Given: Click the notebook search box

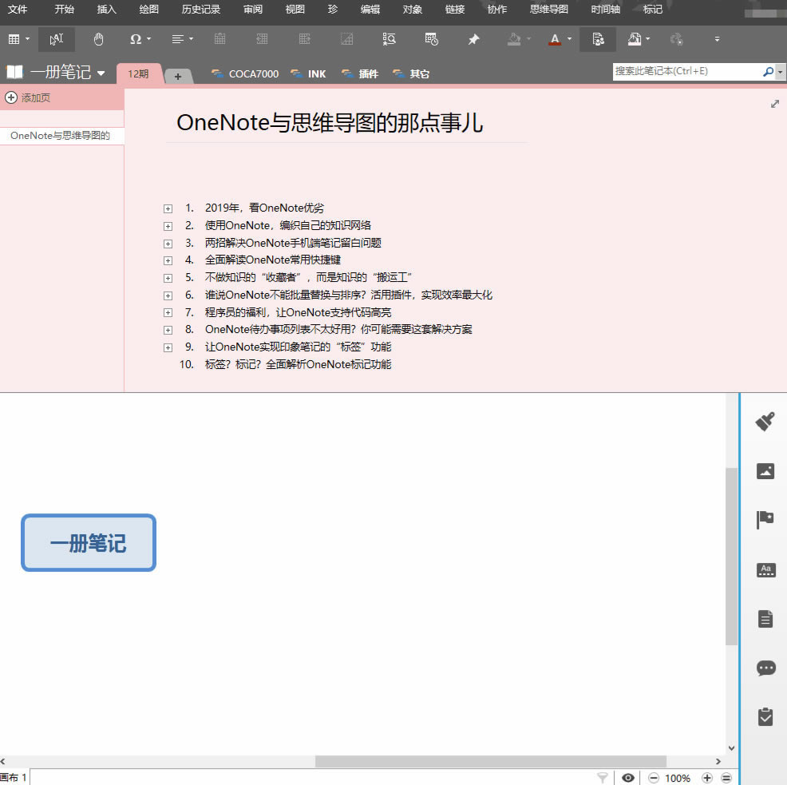Looking at the screenshot, I should (x=686, y=71).
